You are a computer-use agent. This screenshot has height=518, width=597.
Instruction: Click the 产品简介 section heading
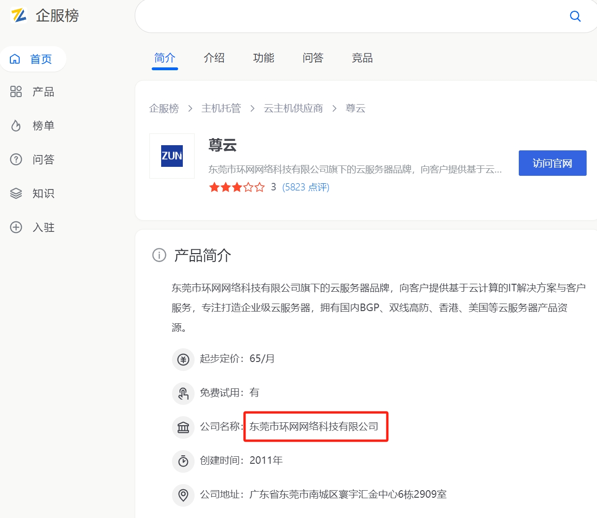[x=203, y=255]
